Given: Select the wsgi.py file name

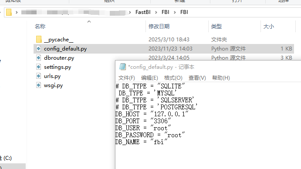Looking at the screenshot, I should coord(54,85).
